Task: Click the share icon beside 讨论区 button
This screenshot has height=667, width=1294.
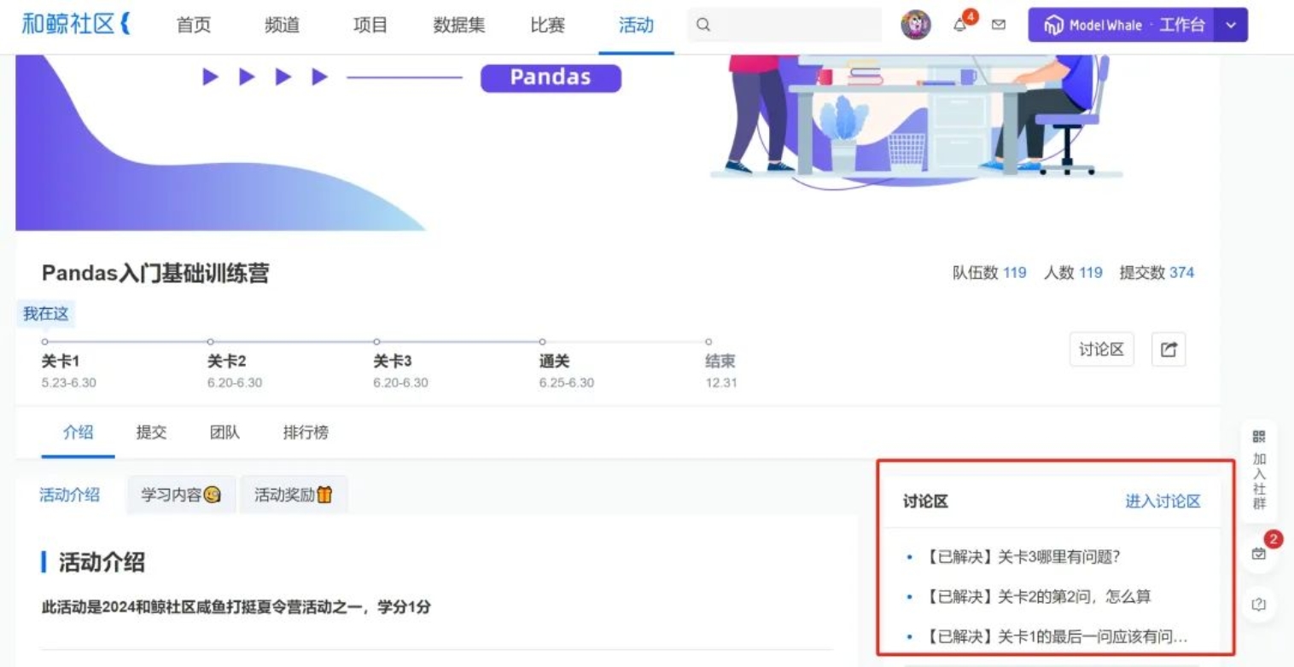Action: (x=1169, y=349)
